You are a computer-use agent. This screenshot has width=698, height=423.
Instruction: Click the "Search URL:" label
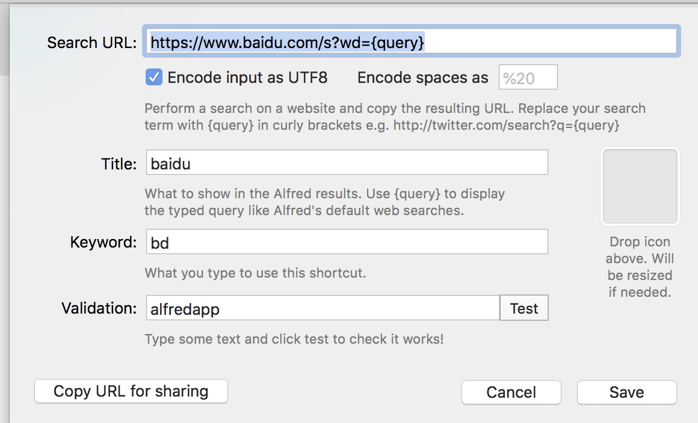(92, 43)
